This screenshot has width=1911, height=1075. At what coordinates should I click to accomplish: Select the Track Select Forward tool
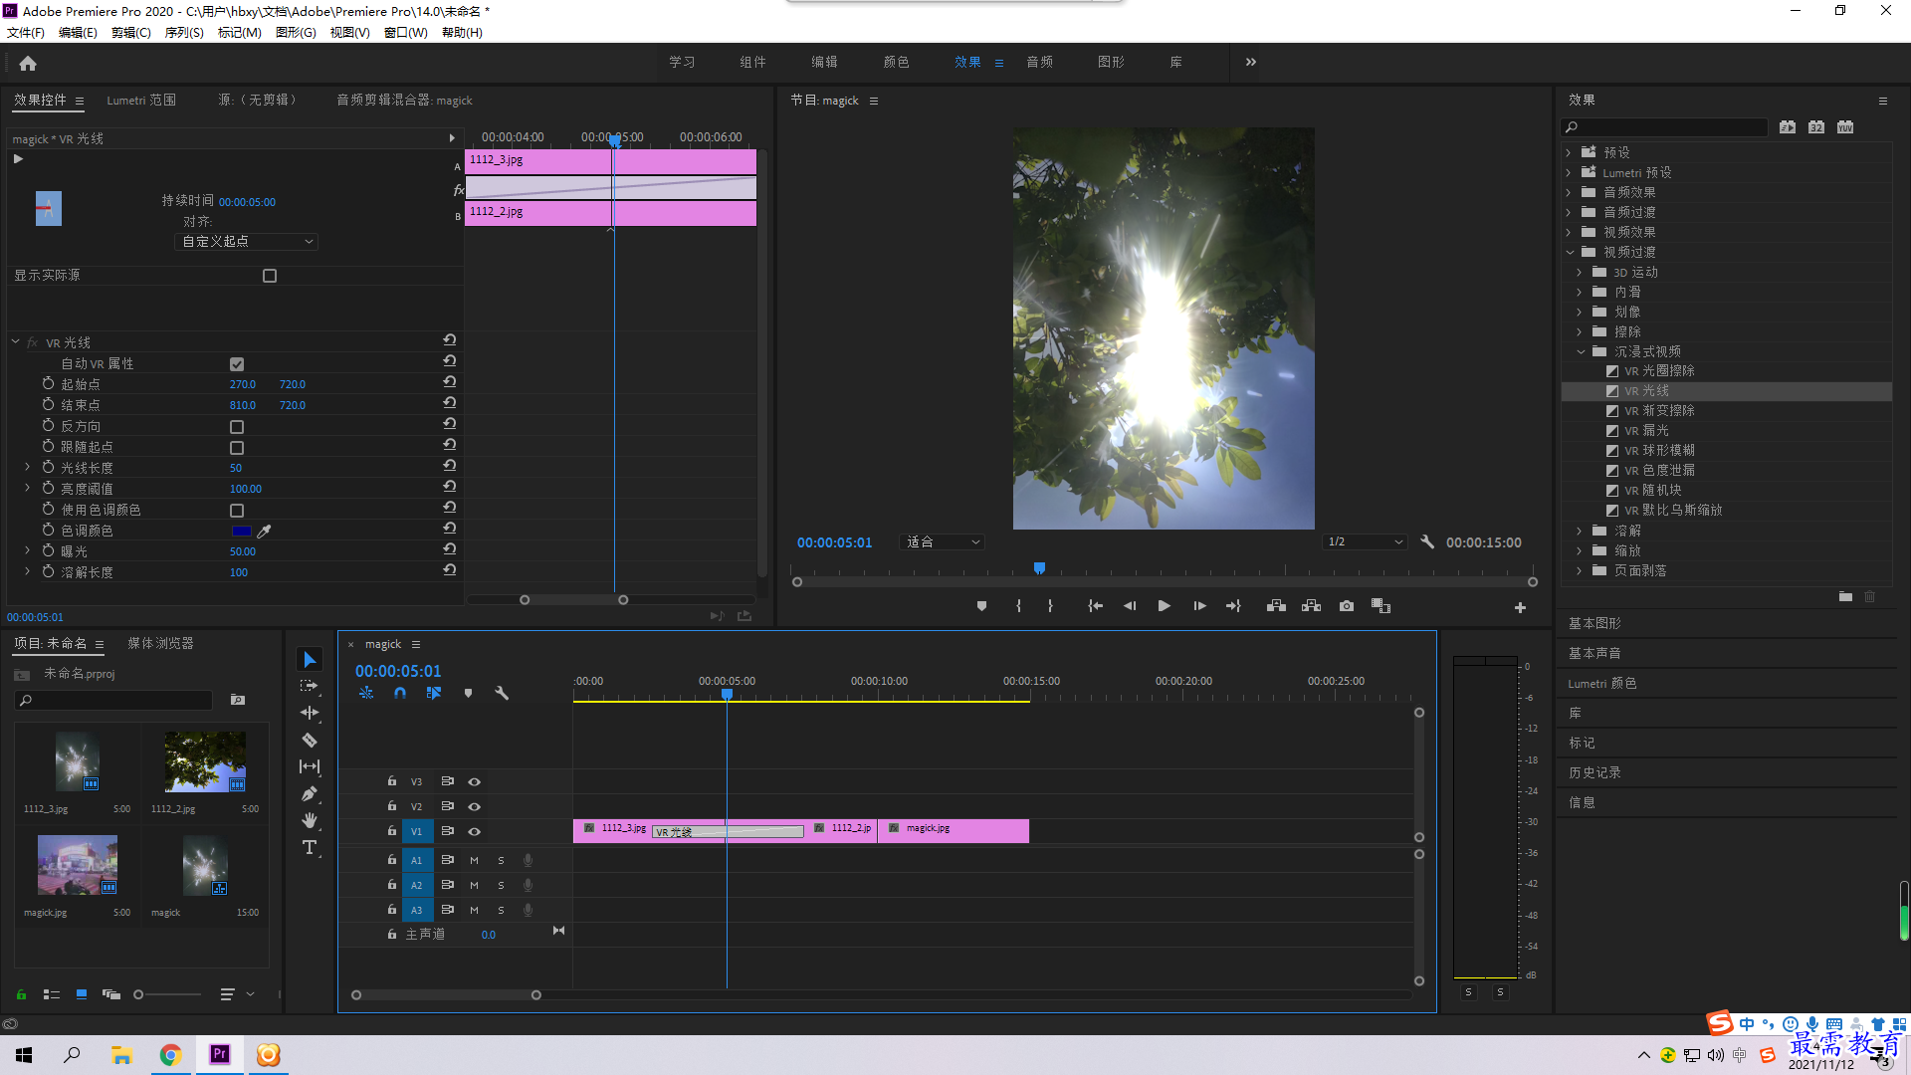[310, 686]
